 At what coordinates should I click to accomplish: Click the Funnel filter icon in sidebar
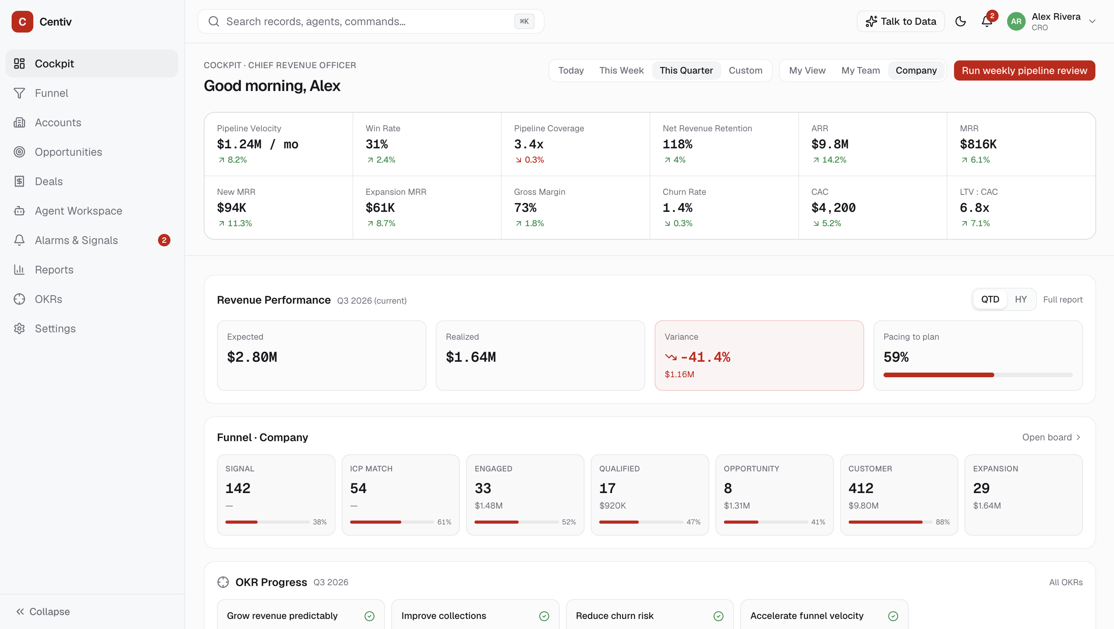[19, 93]
